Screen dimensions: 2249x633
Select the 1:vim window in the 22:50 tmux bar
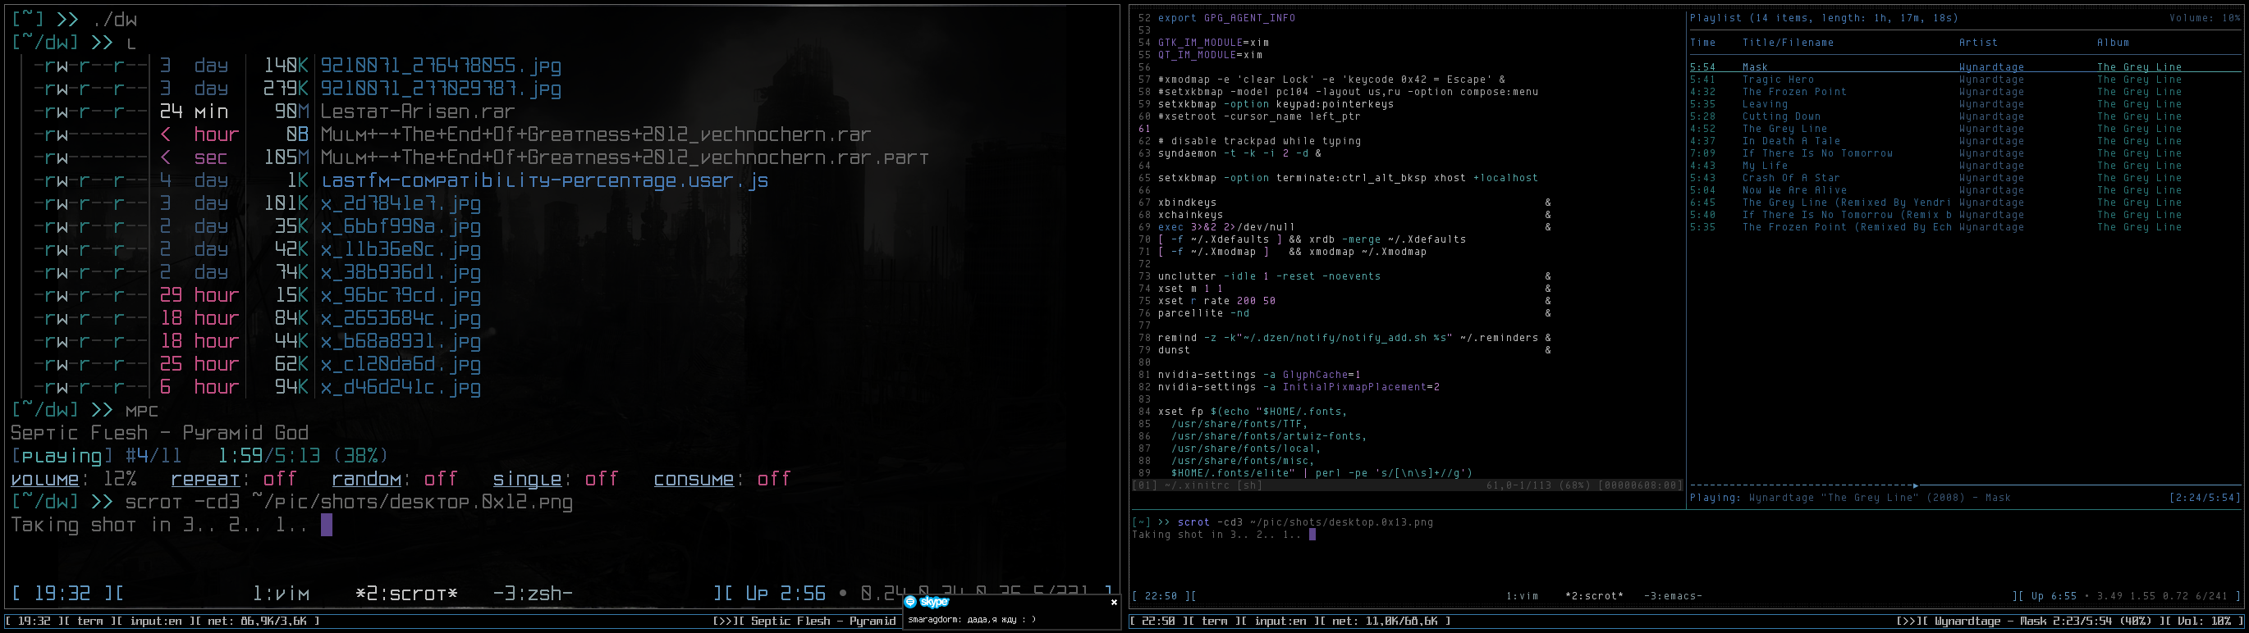point(1523,596)
